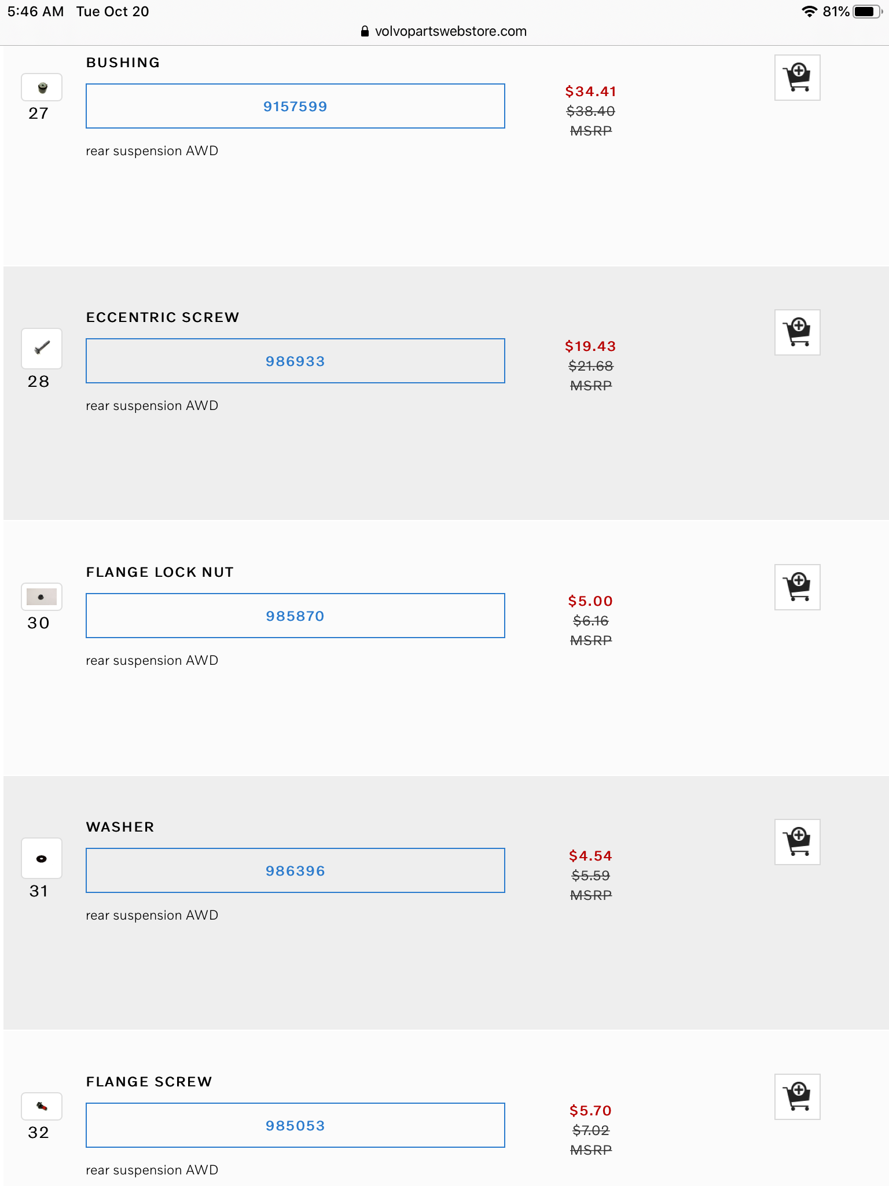Viewport: 889px width, 1186px height.
Task: Open Flange Screw part number 985053
Action: pos(295,1126)
